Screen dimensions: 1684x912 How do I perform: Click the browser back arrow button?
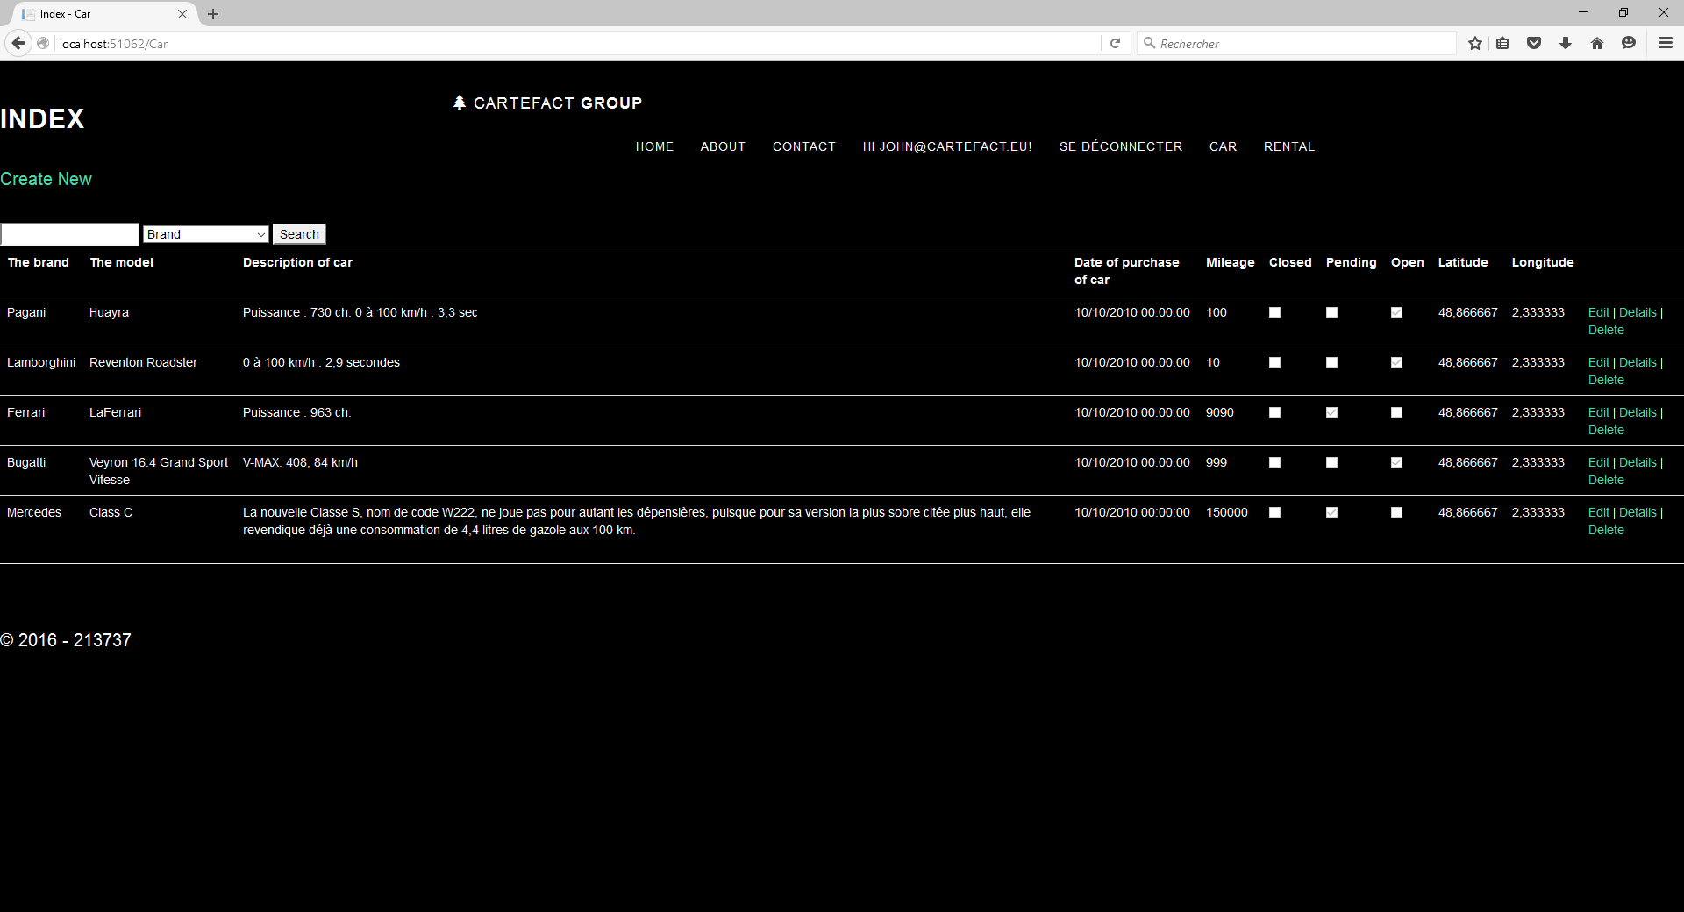(x=18, y=43)
